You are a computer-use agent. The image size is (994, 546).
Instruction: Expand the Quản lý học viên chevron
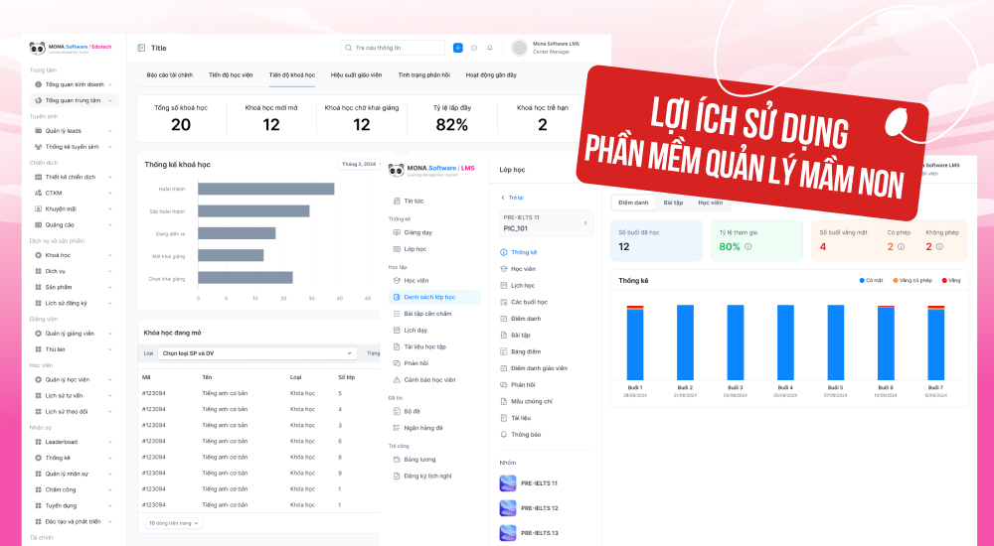tap(110, 380)
